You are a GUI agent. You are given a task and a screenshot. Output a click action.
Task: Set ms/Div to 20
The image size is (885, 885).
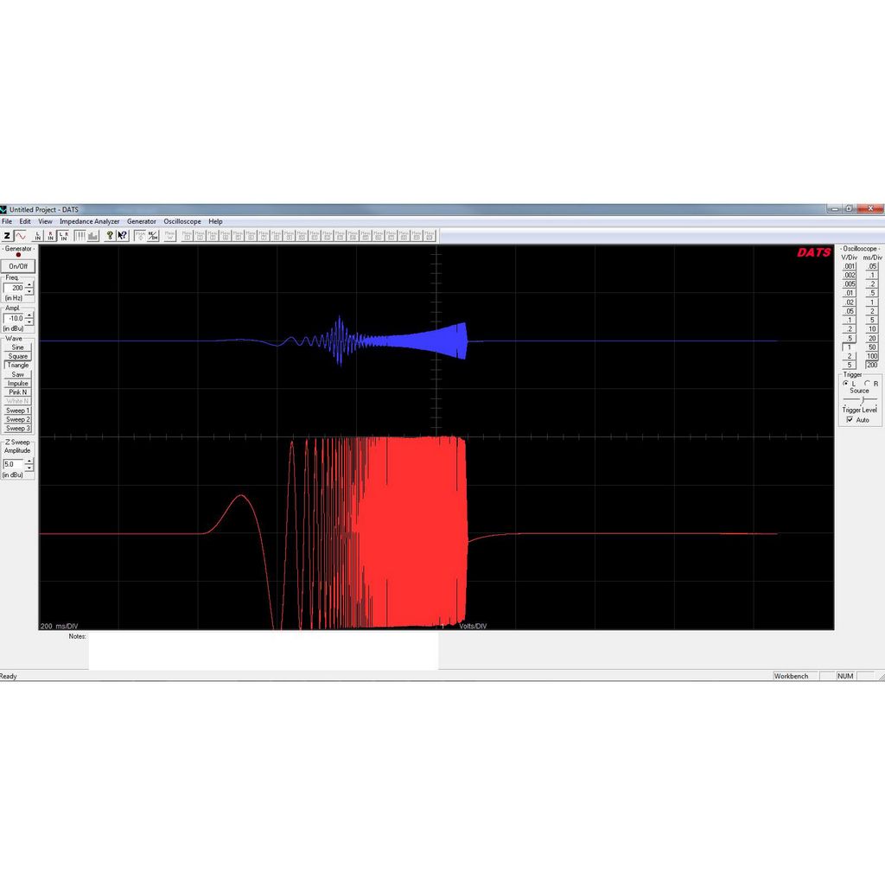coord(872,339)
